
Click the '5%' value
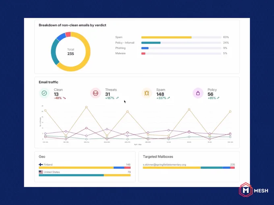coord(225,53)
